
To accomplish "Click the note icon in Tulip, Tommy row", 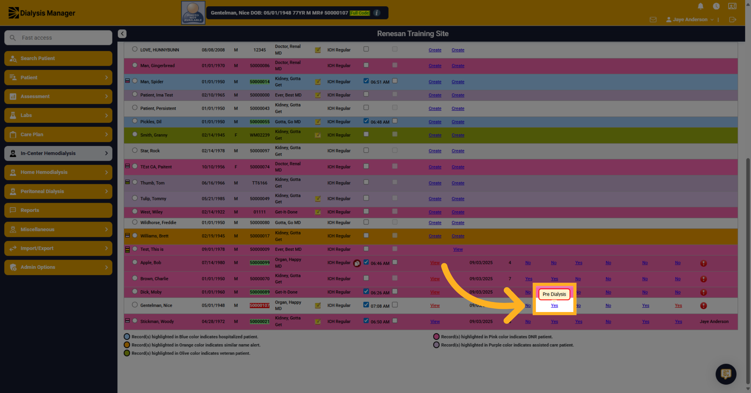I will pyautogui.click(x=318, y=199).
